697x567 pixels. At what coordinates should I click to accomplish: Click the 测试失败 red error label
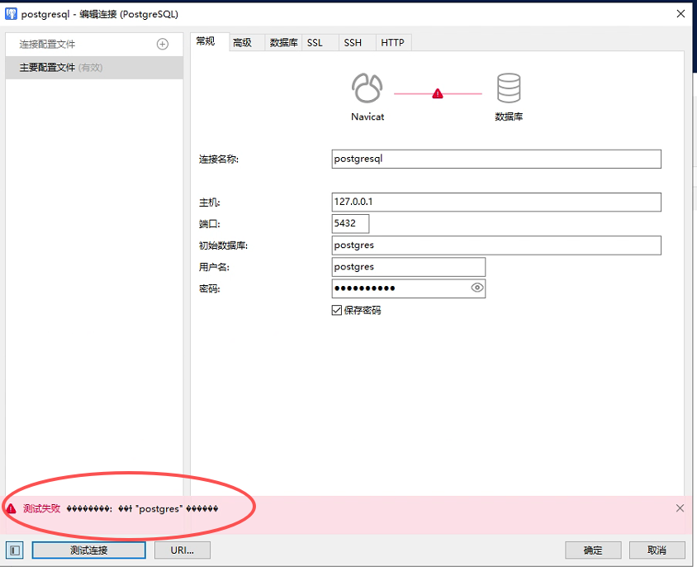(41, 508)
